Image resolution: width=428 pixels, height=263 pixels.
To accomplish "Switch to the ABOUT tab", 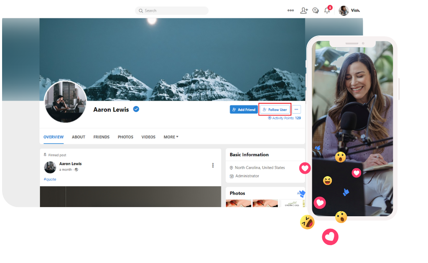I will pyautogui.click(x=78, y=137).
